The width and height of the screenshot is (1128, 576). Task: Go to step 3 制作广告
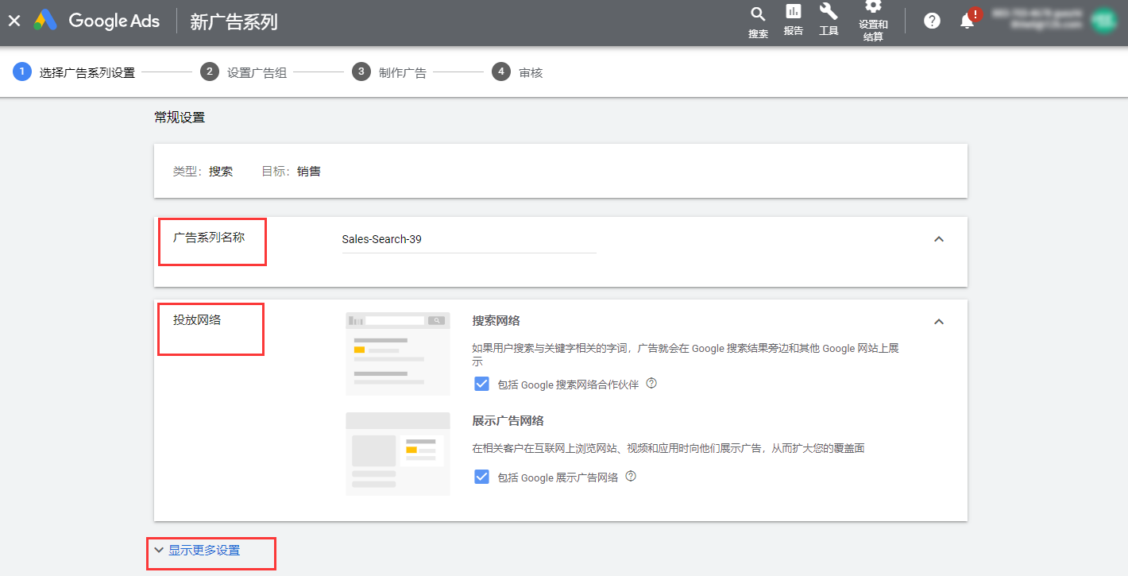(392, 72)
